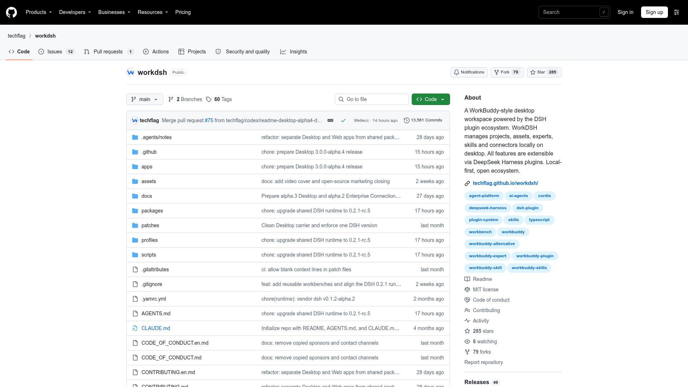The width and height of the screenshot is (688, 387).
Task: Fork the repository with Fork button
Action: point(507,72)
